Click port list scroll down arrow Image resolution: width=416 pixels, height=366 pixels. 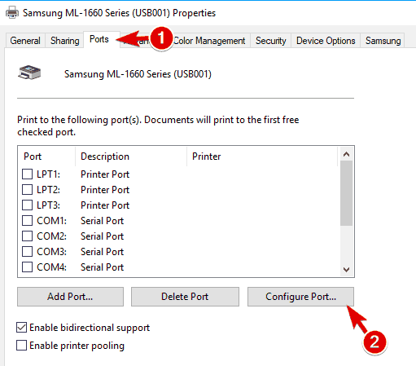[x=346, y=270]
